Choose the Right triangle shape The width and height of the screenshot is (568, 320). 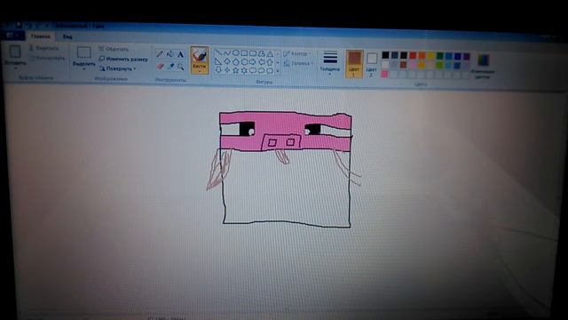(218, 61)
